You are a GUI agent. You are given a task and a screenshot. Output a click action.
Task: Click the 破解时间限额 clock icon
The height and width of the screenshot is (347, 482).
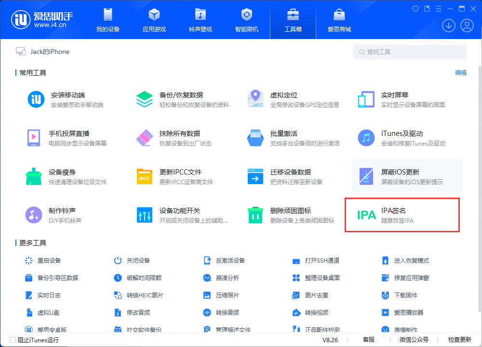coord(118,278)
